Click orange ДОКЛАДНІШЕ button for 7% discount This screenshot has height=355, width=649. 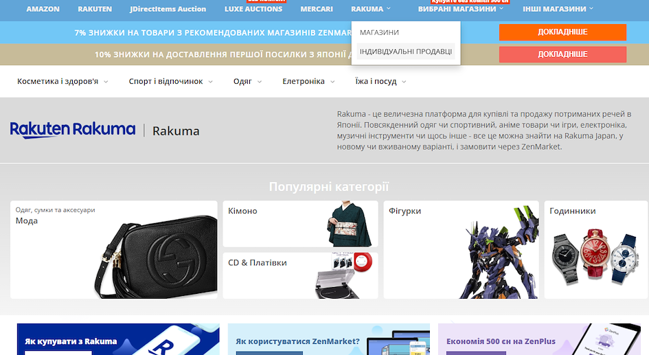[x=562, y=32]
